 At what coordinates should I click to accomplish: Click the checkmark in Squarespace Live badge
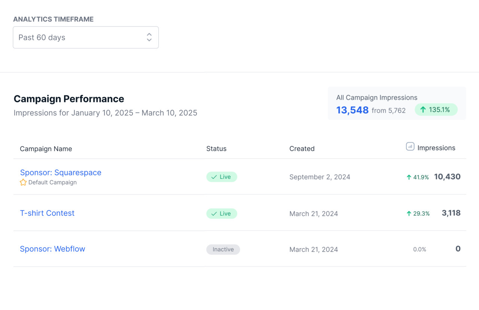pos(214,177)
